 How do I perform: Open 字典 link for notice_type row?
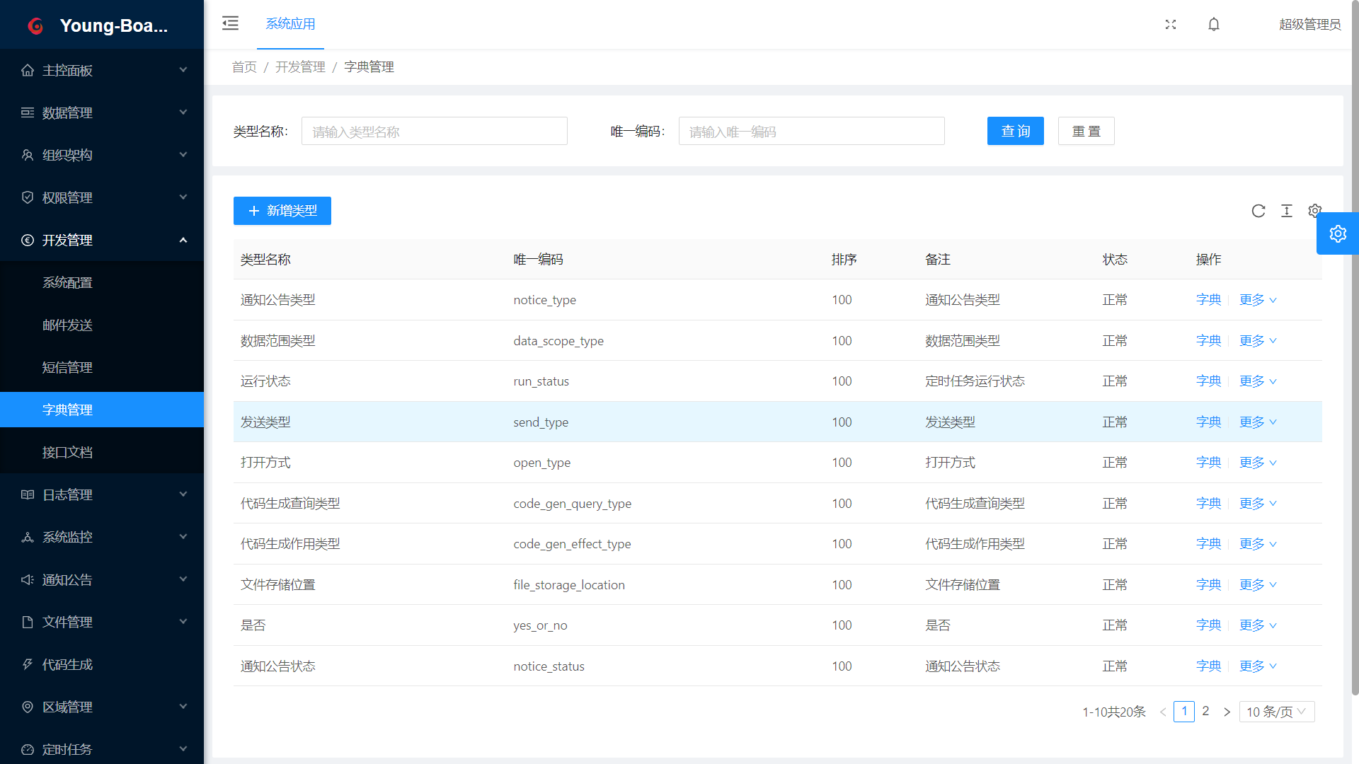(x=1208, y=300)
